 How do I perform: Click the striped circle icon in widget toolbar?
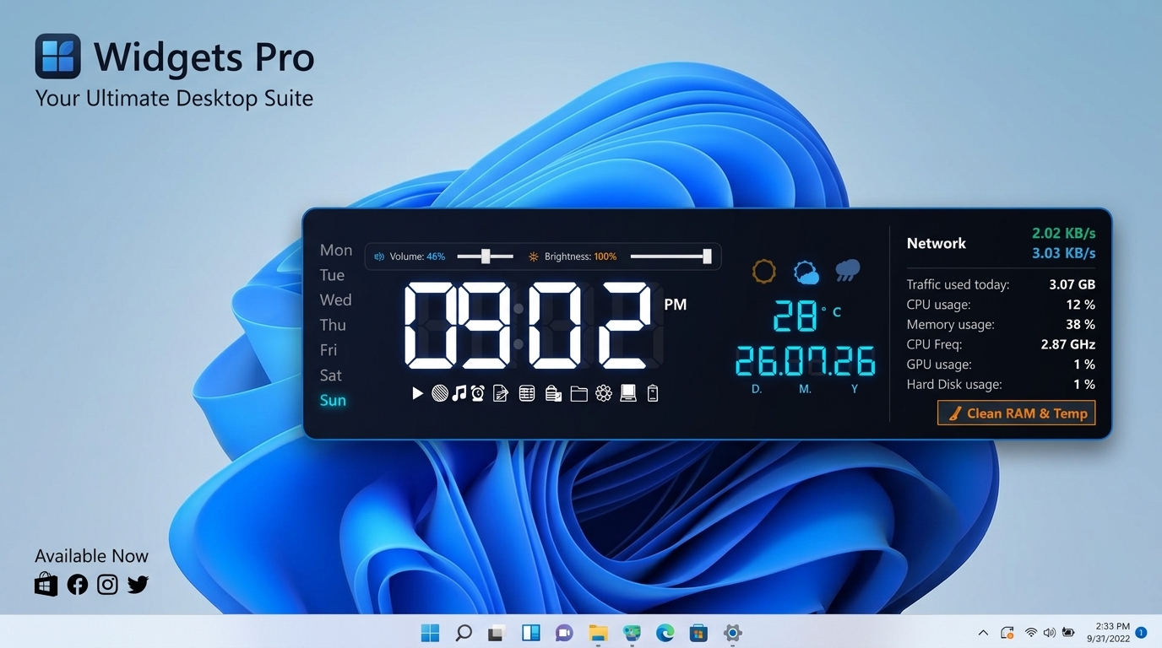pos(440,393)
